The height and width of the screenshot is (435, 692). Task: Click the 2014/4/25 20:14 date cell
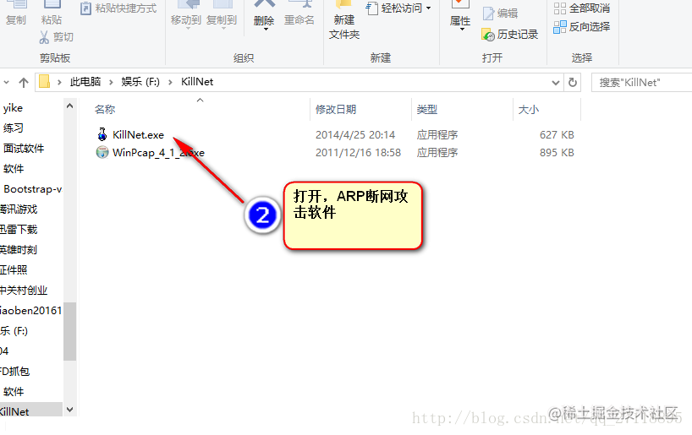(355, 135)
